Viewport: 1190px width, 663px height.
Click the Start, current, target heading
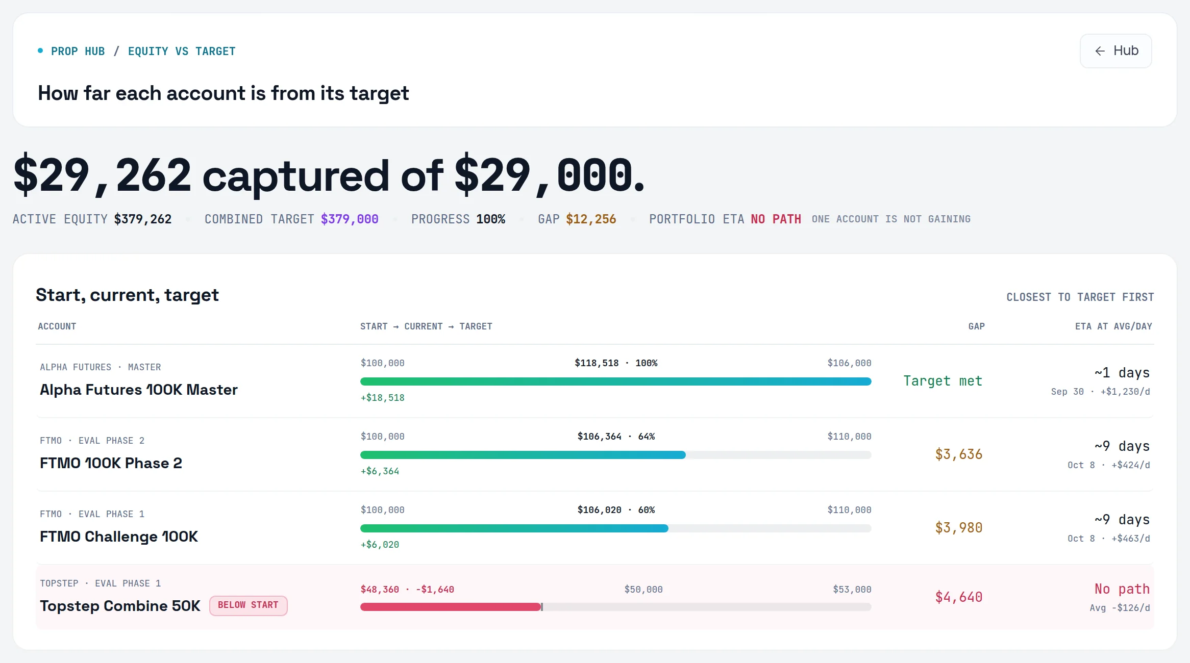point(127,295)
